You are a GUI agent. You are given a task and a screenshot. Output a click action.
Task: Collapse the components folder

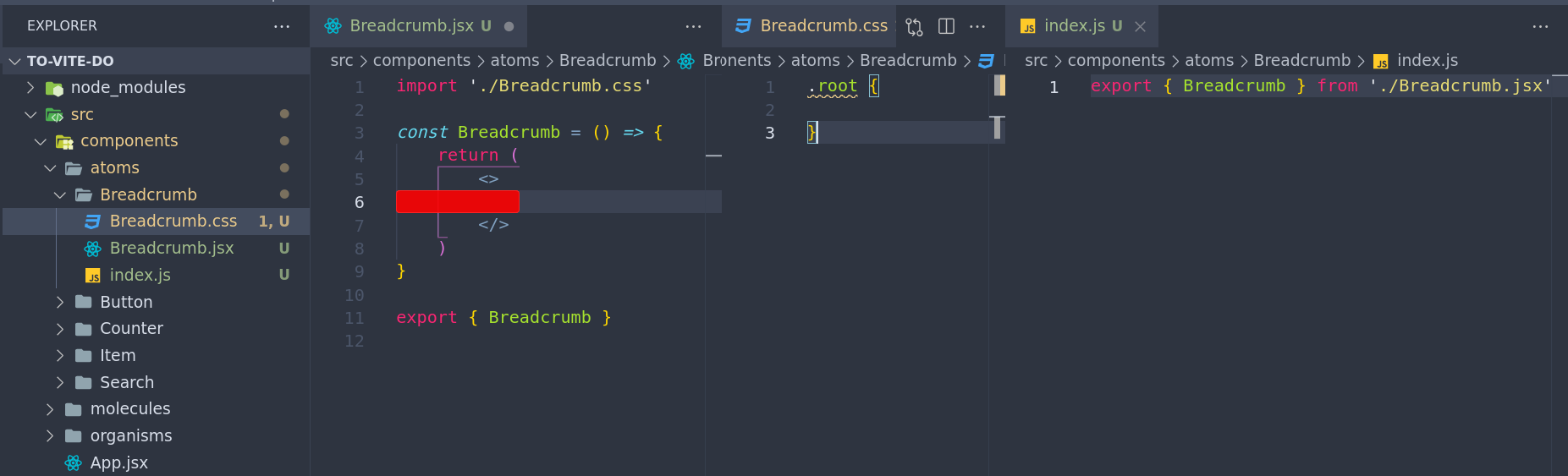coord(40,141)
